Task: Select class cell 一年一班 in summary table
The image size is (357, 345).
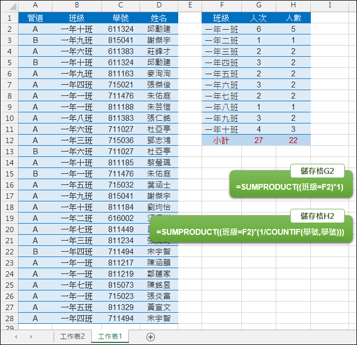Action: click(222, 29)
